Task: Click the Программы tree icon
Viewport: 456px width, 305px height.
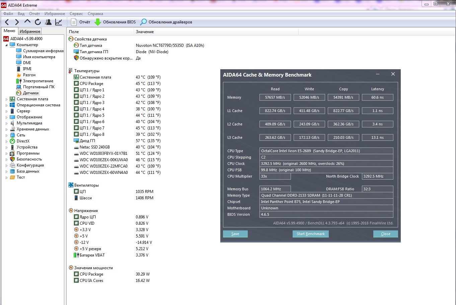Action: pyautogui.click(x=12, y=153)
